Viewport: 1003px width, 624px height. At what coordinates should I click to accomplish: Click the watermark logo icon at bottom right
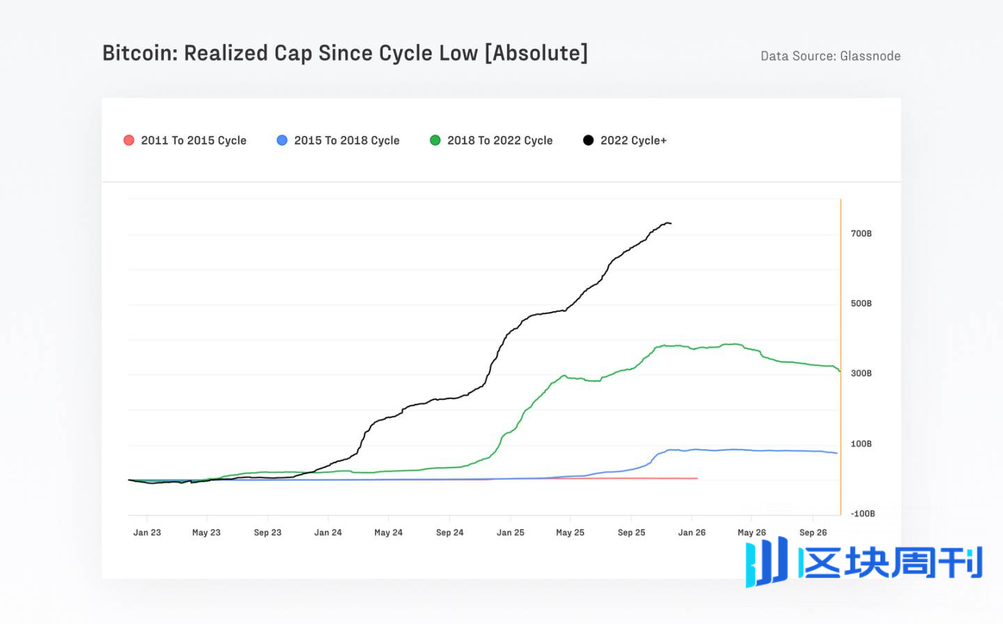pos(766,561)
